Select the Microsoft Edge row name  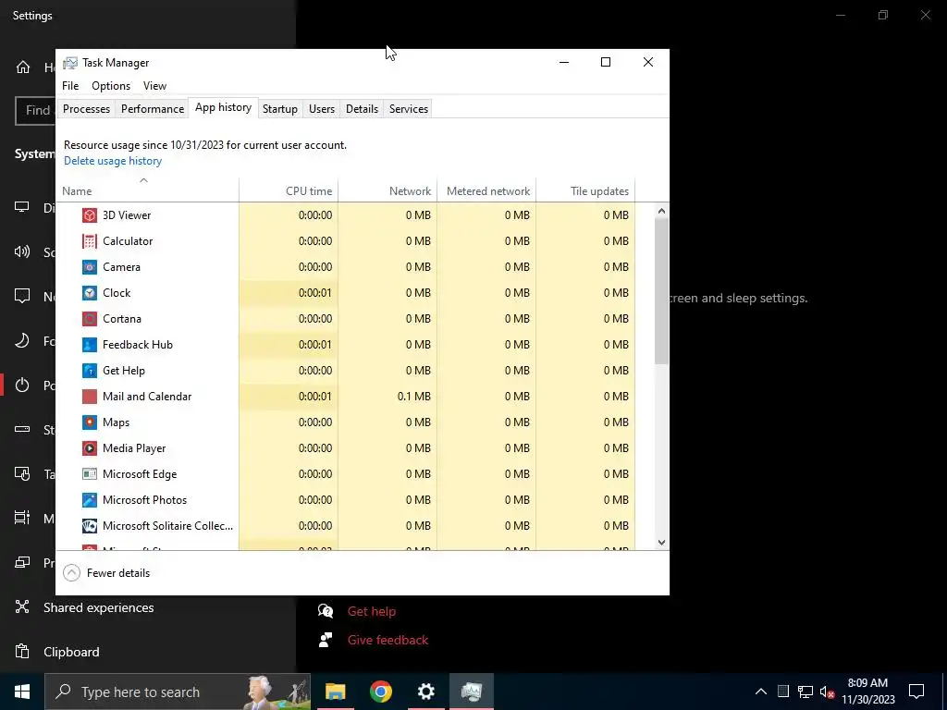pos(140,474)
